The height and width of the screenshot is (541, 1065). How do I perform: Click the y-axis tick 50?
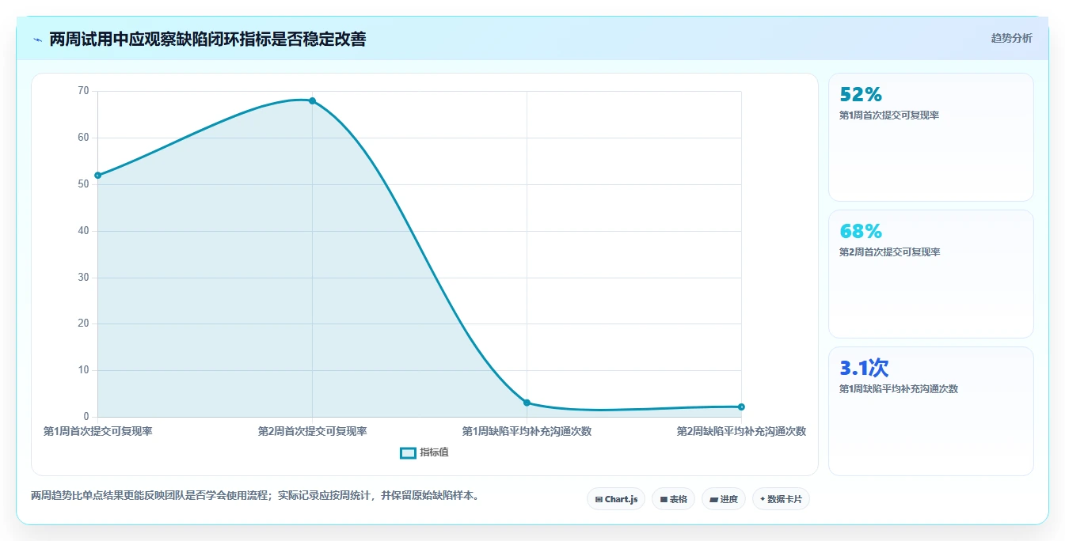click(83, 184)
